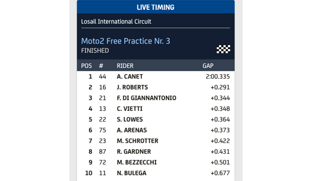Click the RIDER column header
This screenshot has height=181, width=312.
125,66
